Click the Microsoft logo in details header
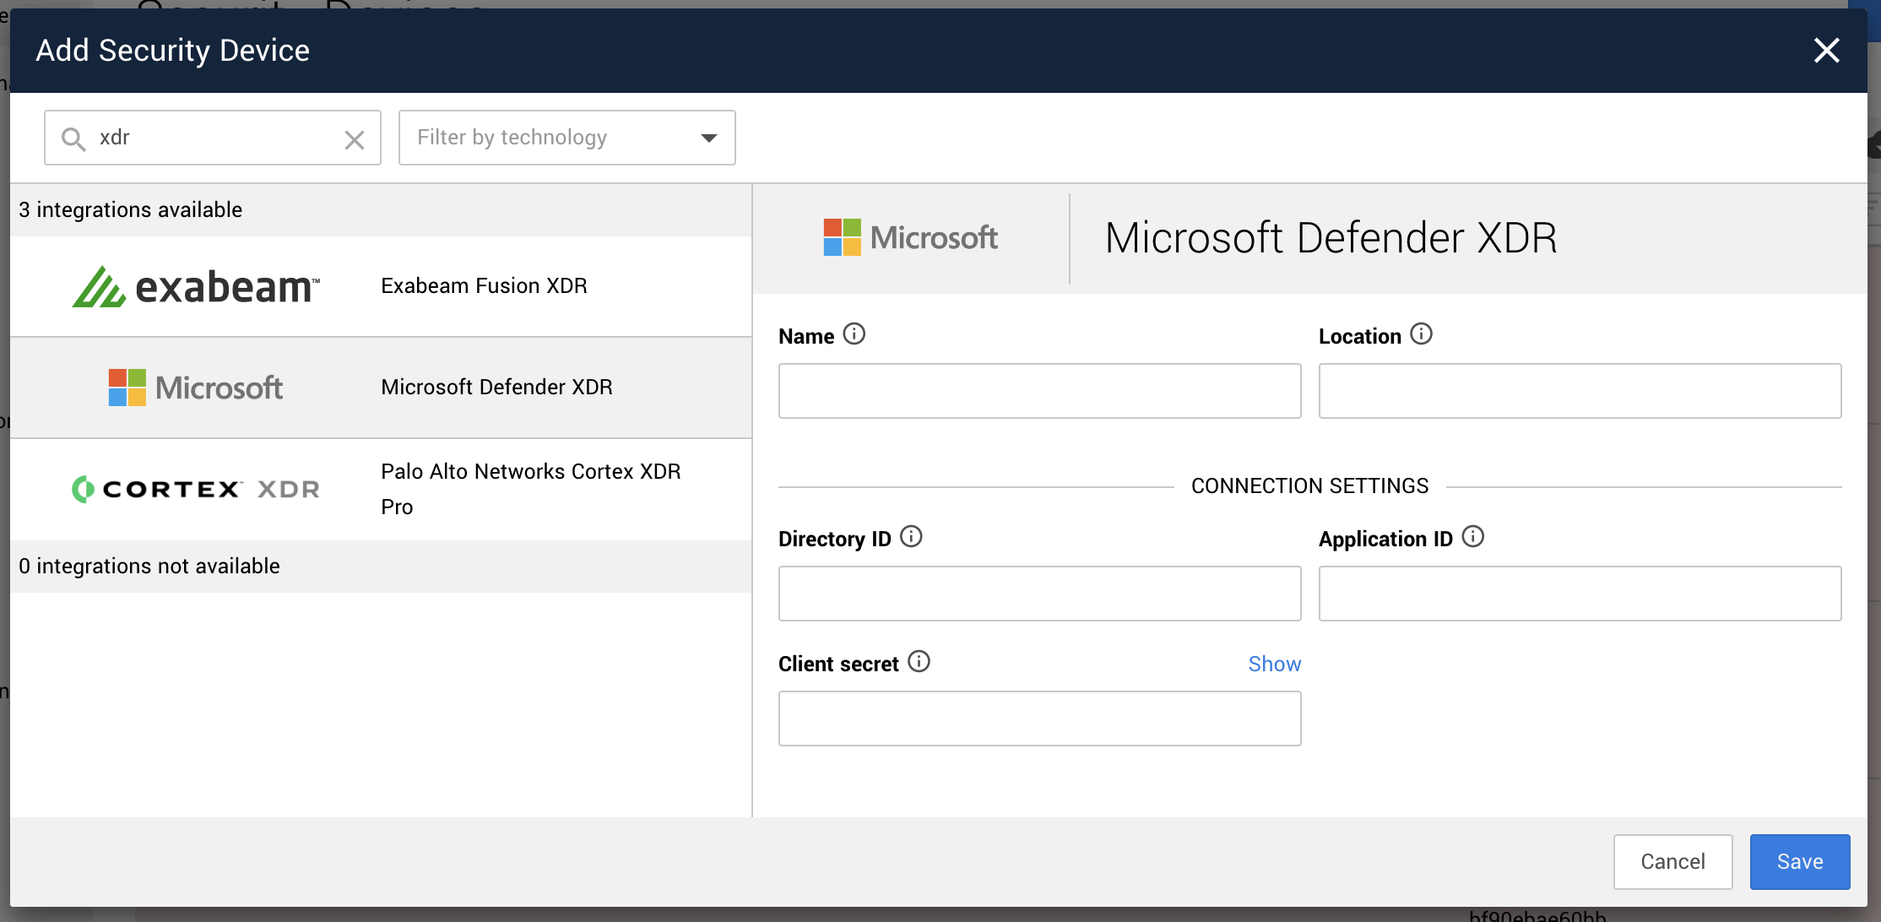The height and width of the screenshot is (922, 1881). pyautogui.click(x=911, y=237)
